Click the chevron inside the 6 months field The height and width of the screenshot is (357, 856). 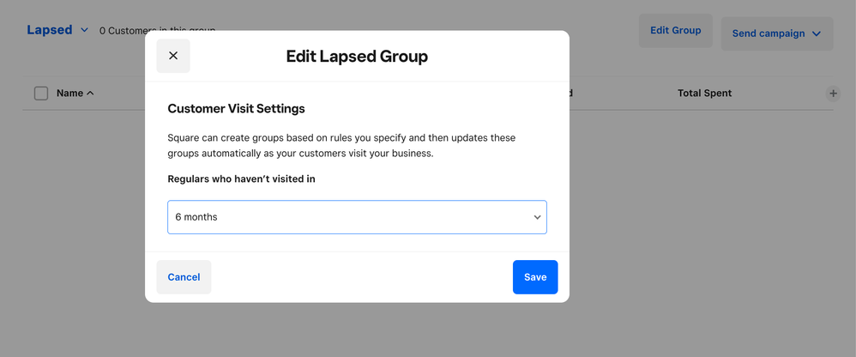click(x=537, y=218)
